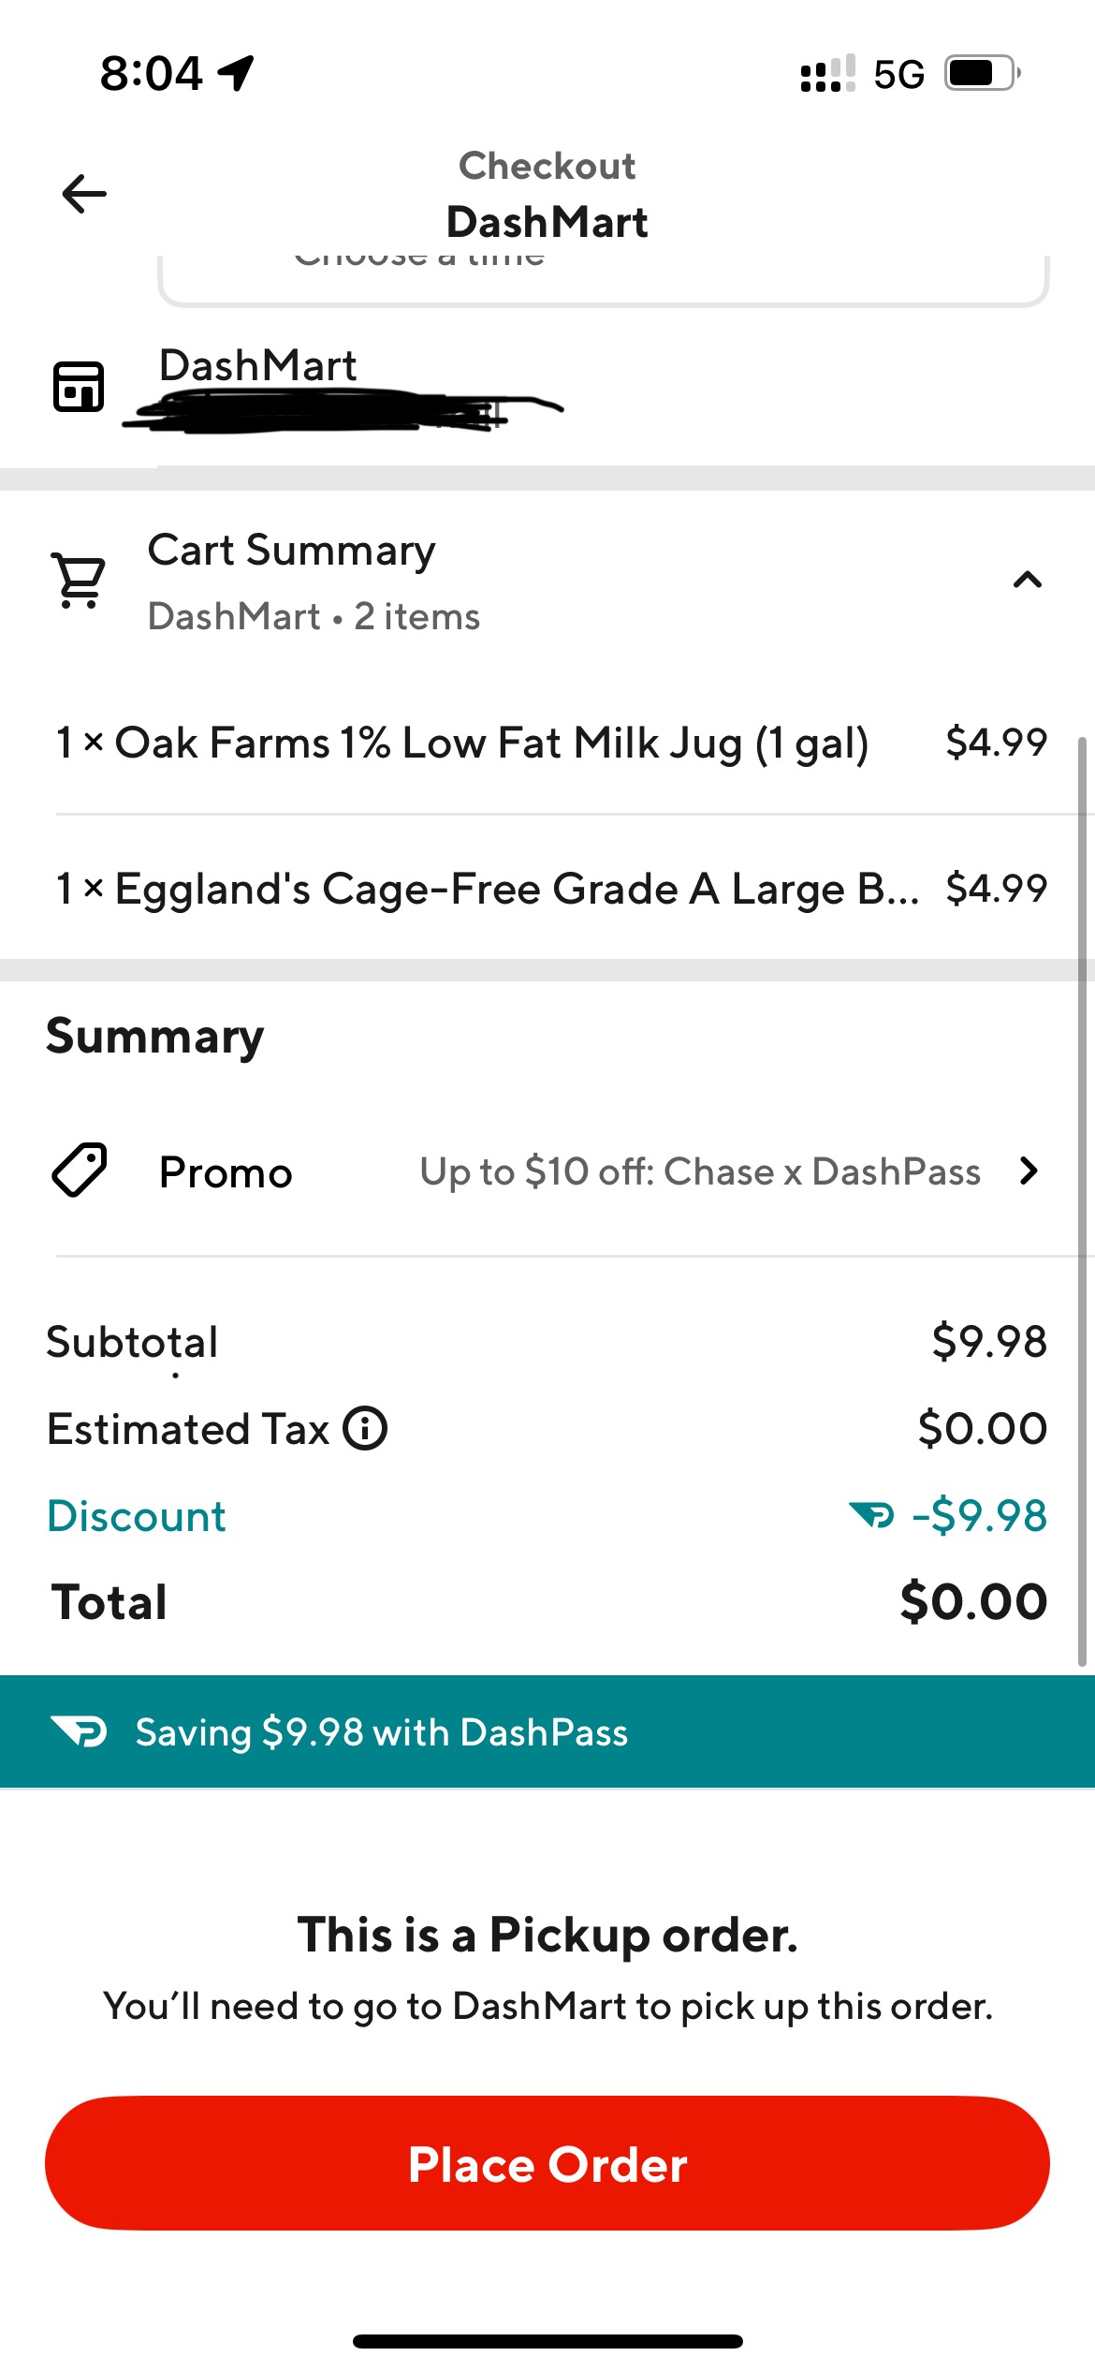1095x2371 pixels.
Task: Tap the DashMart store icon
Action: coord(79,386)
